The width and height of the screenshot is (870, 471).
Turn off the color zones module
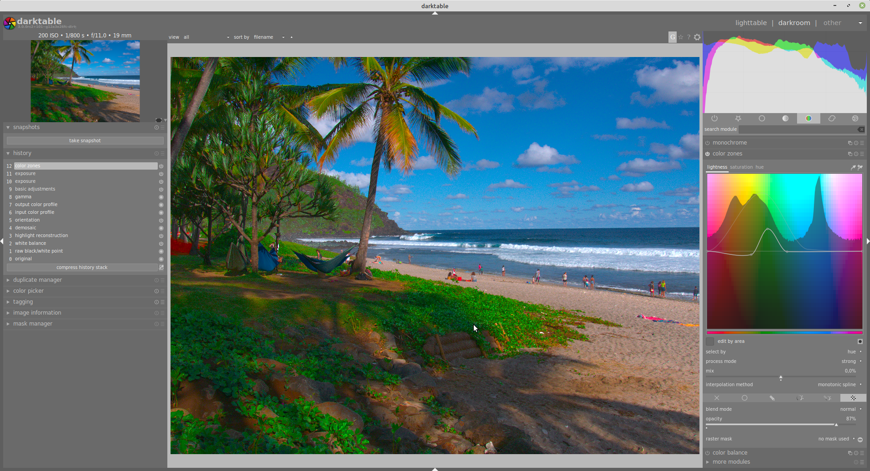(x=708, y=154)
